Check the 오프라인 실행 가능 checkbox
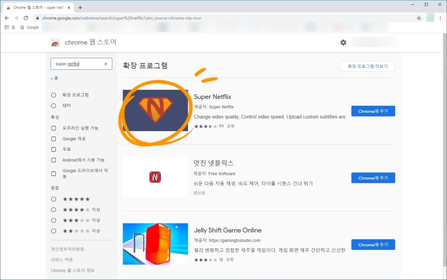447x280 pixels. [54, 128]
